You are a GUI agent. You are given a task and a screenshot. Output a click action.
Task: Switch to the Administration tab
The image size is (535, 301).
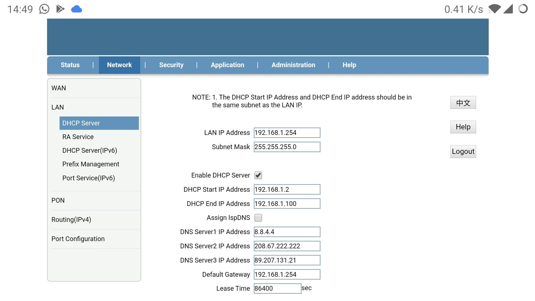pos(293,65)
